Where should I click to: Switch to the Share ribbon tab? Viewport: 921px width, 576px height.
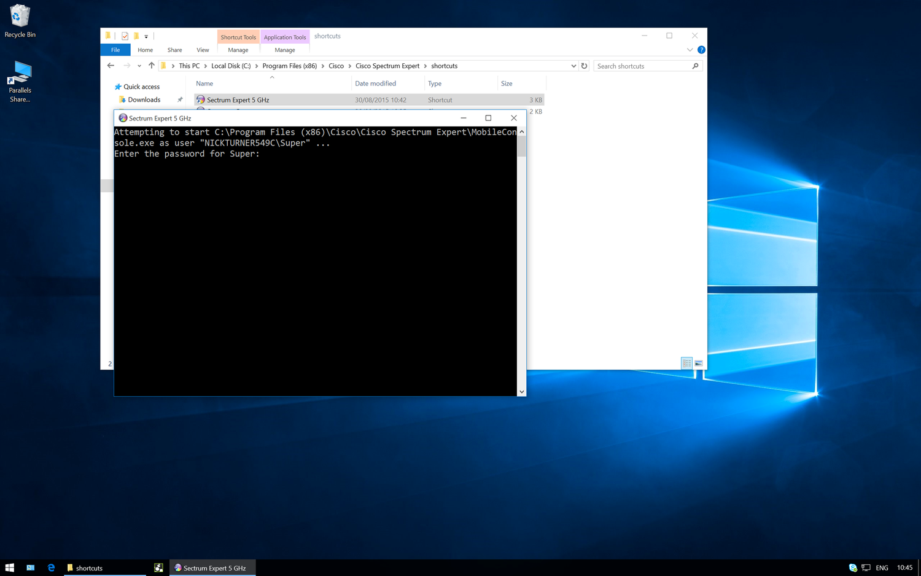coord(175,50)
